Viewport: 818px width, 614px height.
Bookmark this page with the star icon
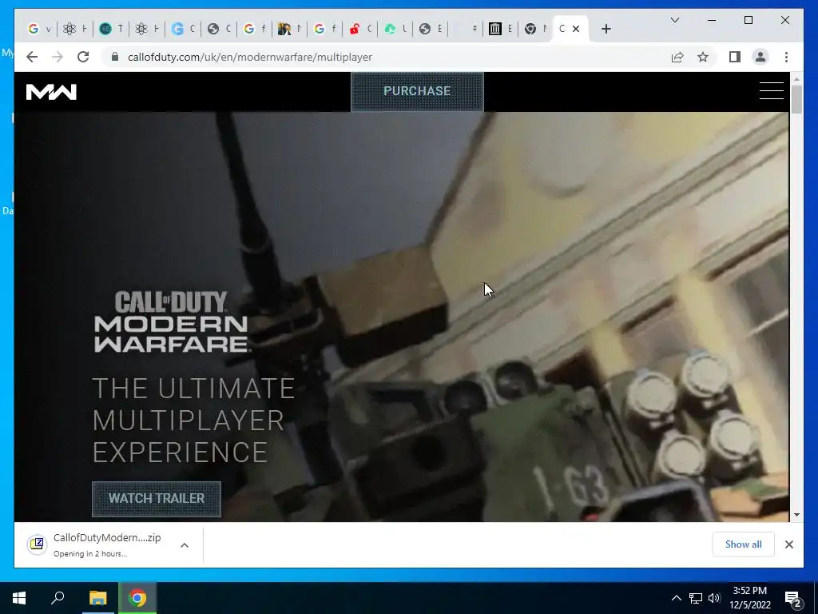703,57
